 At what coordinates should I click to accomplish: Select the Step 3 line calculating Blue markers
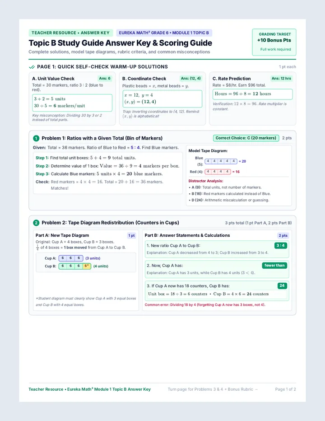pos(99,174)
